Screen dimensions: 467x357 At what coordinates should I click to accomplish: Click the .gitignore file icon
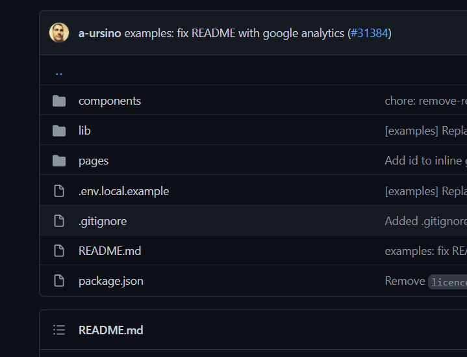59,221
